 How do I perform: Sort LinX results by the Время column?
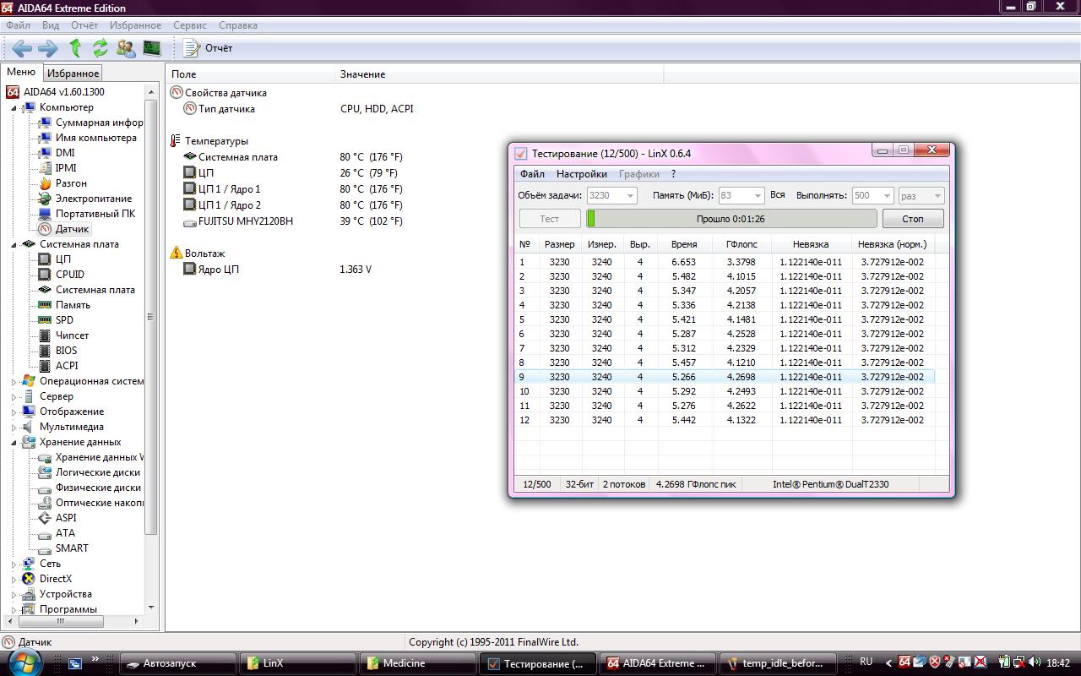[684, 244]
